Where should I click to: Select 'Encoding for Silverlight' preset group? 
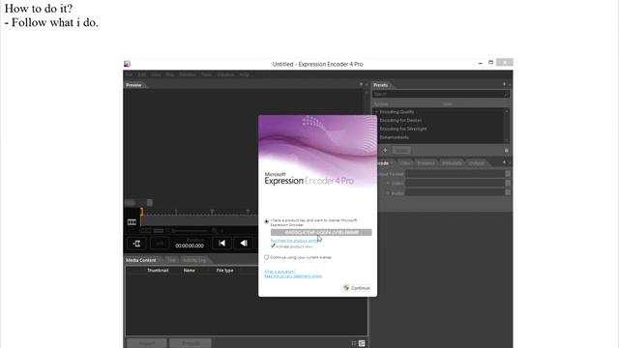(403, 129)
